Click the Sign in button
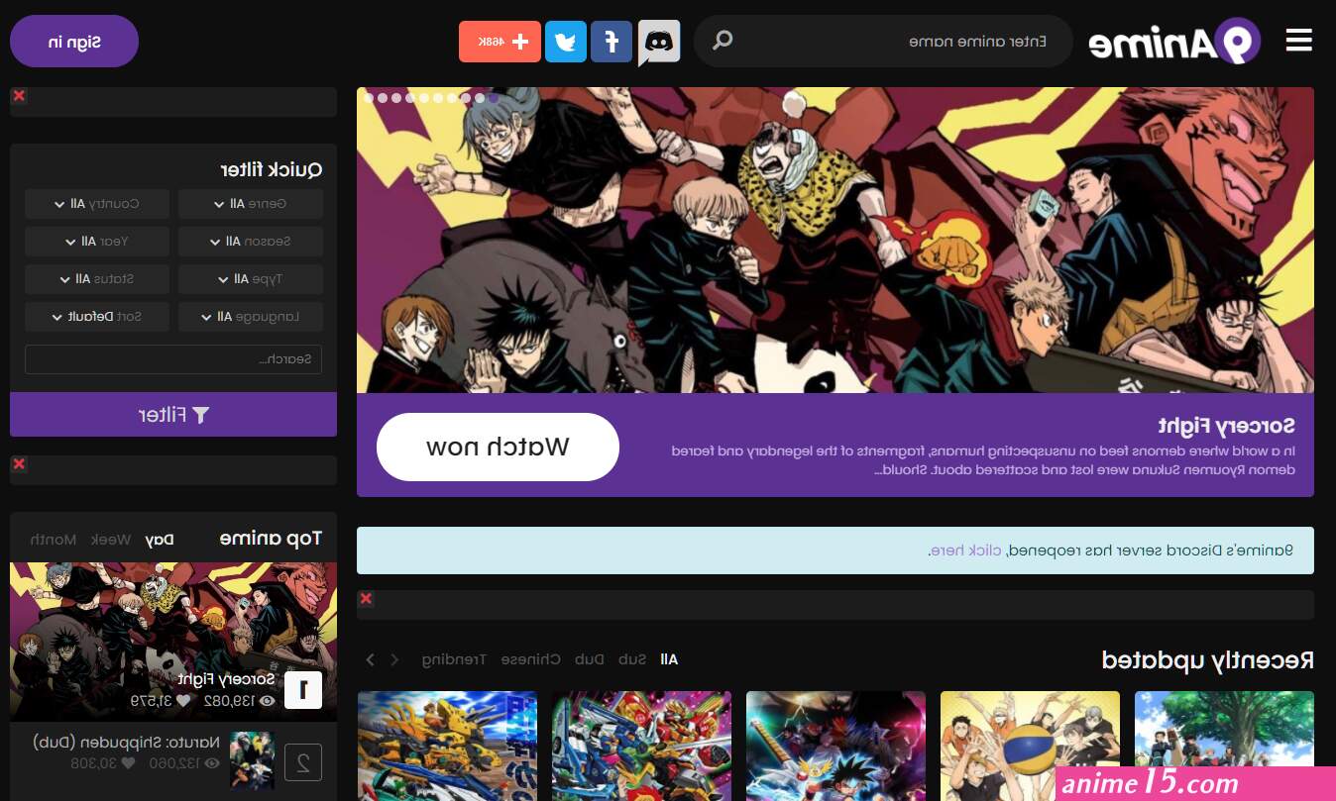This screenshot has width=1336, height=801. tap(74, 42)
